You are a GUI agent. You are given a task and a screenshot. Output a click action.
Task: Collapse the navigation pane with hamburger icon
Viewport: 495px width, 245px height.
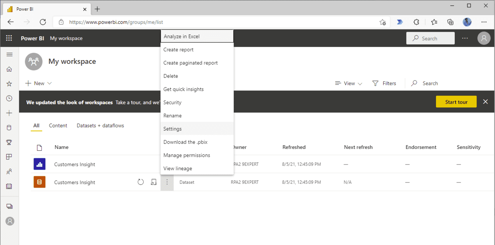10,54
